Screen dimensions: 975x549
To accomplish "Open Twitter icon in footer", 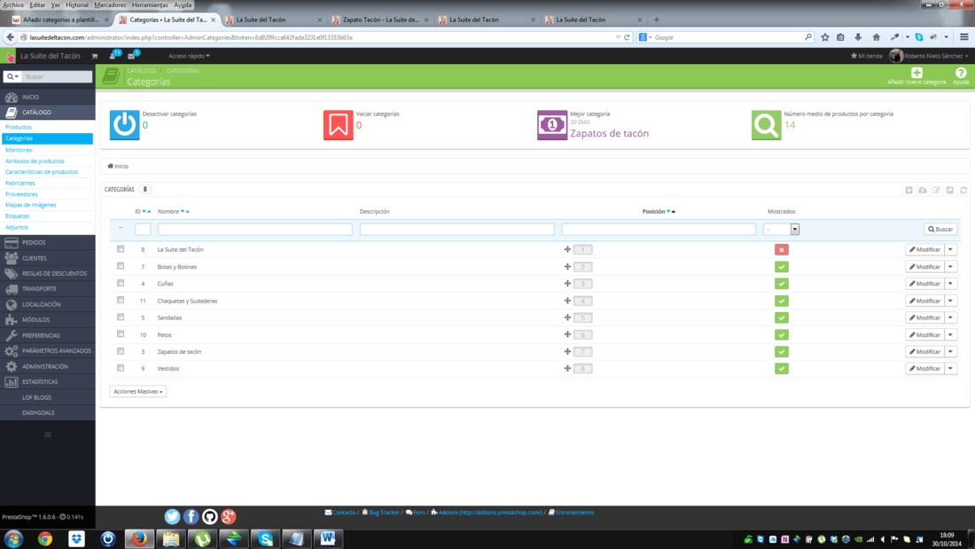I will click(x=172, y=516).
